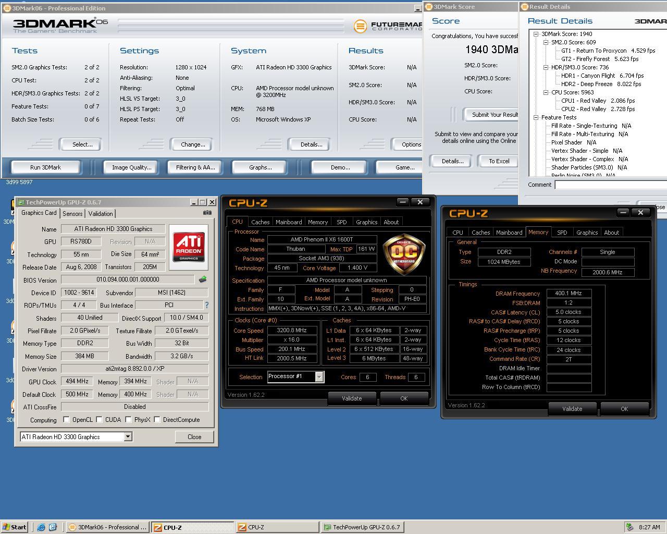Enable the OpenCL checkbox
This screenshot has height=534, width=667.
(66, 419)
